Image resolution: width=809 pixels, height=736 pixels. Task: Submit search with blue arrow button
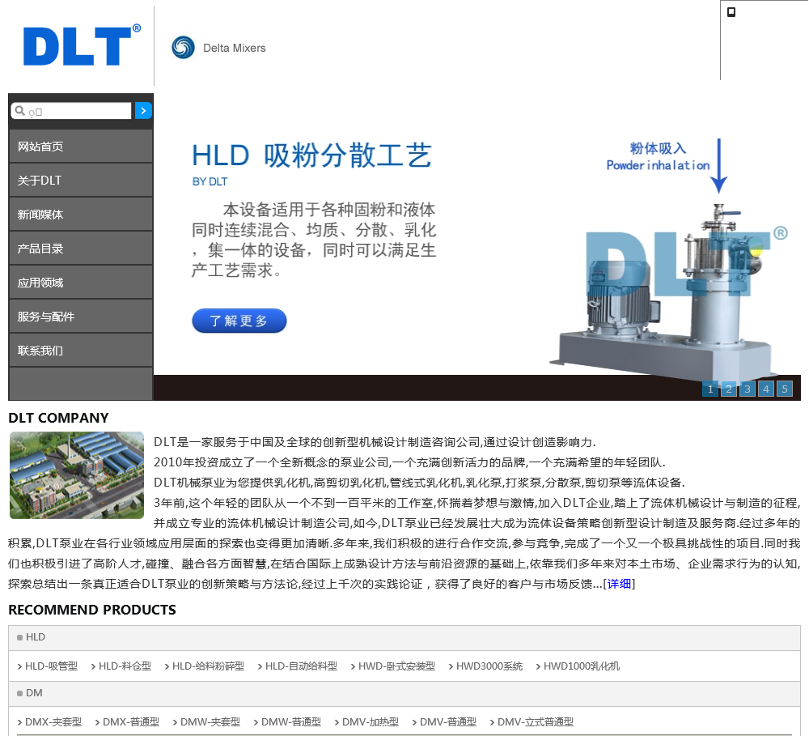tap(143, 111)
